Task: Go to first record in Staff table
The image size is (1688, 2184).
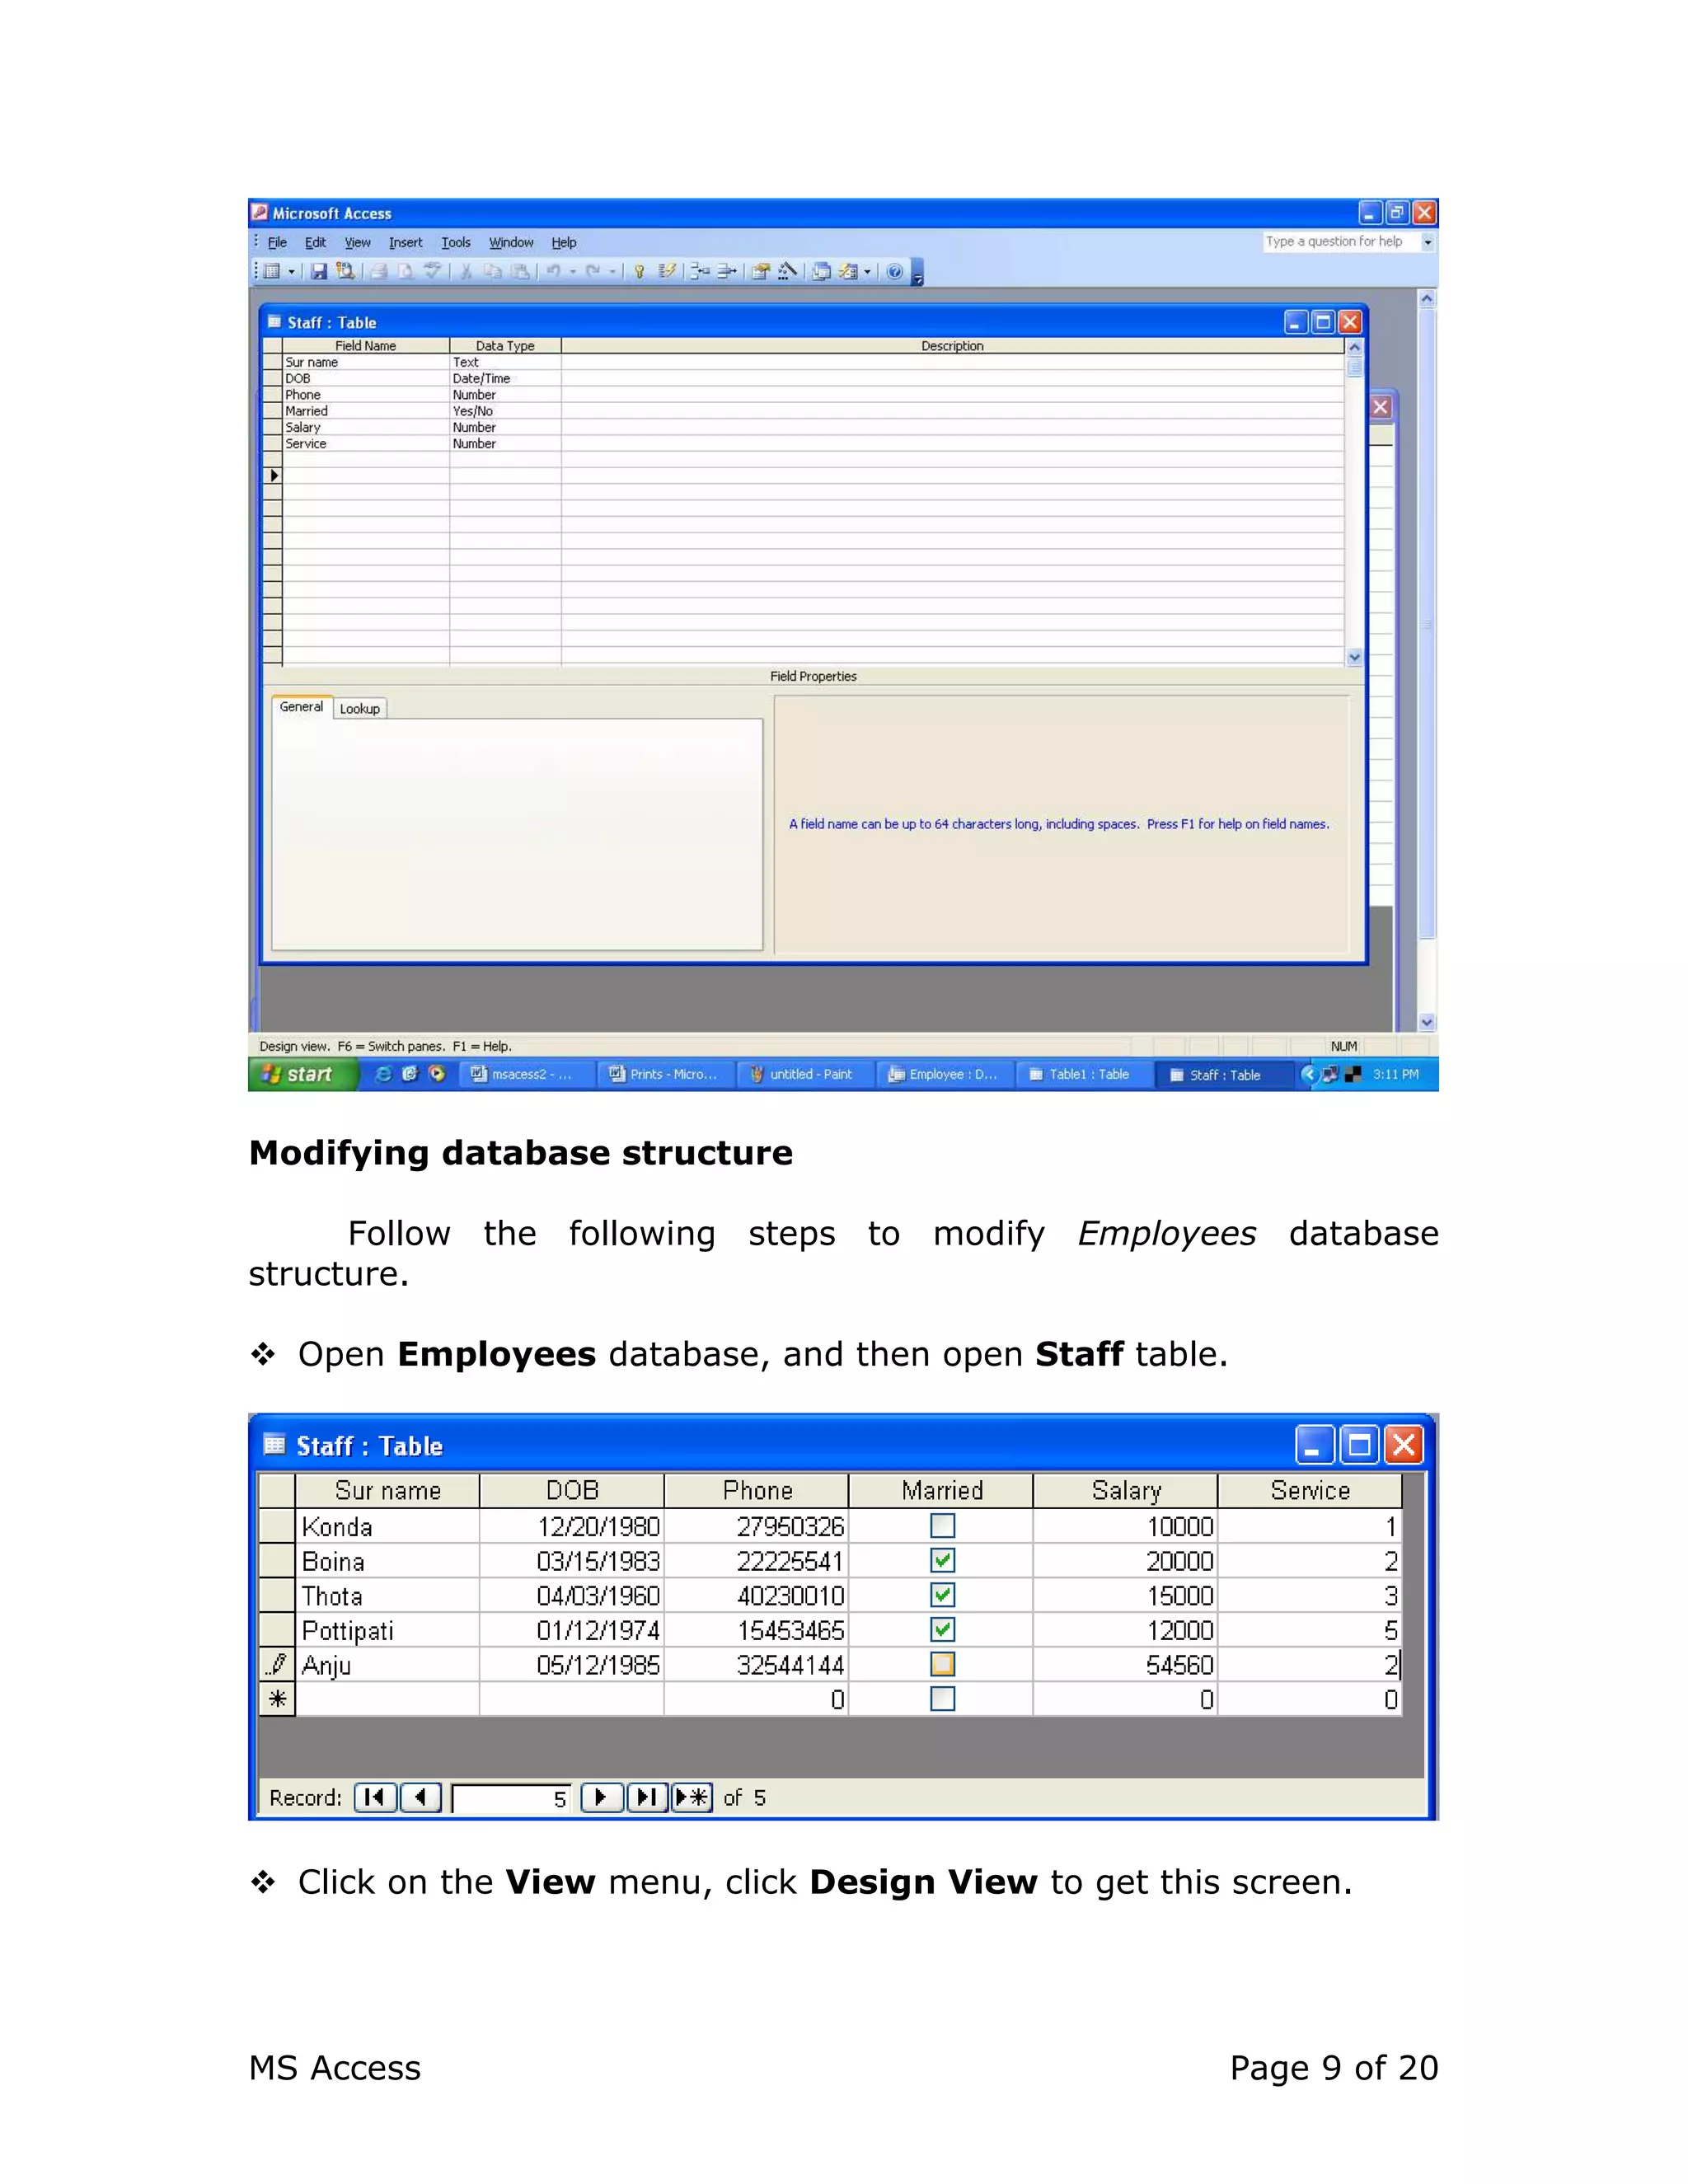Action: [375, 1797]
